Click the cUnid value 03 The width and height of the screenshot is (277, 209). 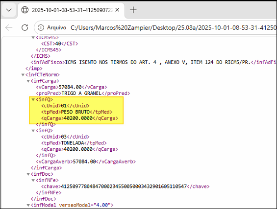click(64, 137)
